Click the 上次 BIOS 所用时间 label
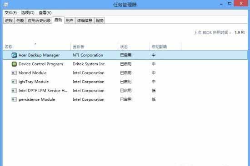The height and width of the screenshot is (166, 250). click(212, 33)
